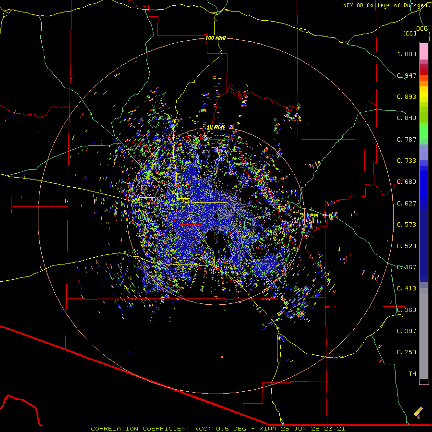
Task: Click the 0.733 legend value
Action: click(x=407, y=161)
